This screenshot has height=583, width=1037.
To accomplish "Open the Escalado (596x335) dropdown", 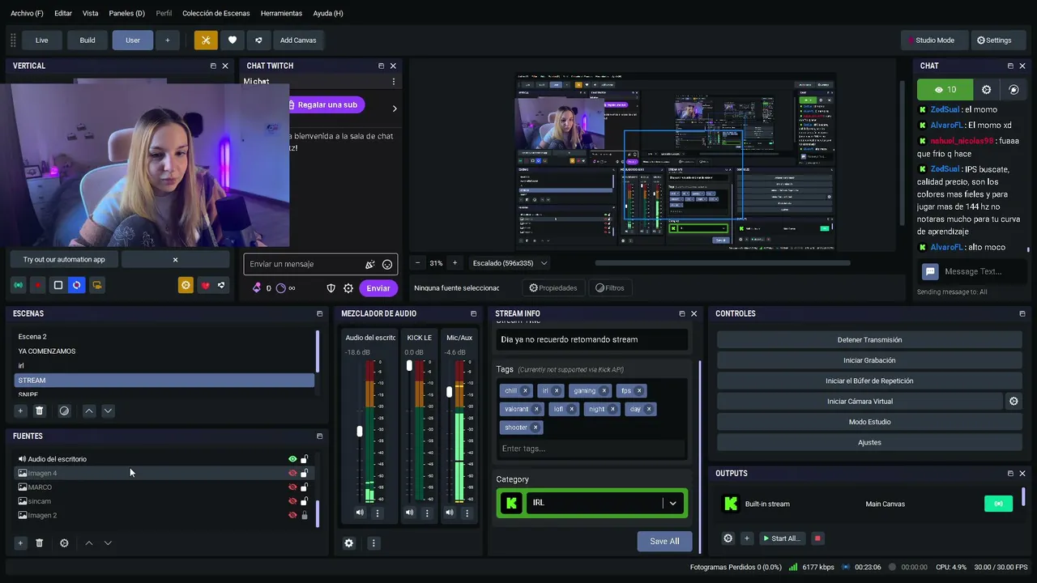I will (510, 263).
